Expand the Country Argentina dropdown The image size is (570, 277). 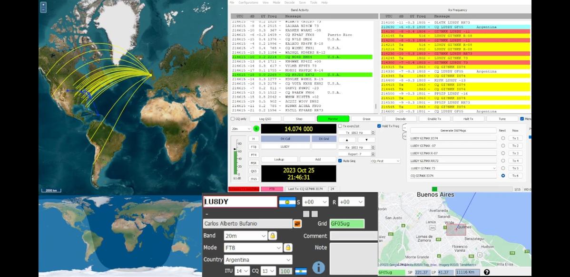[x=258, y=259]
